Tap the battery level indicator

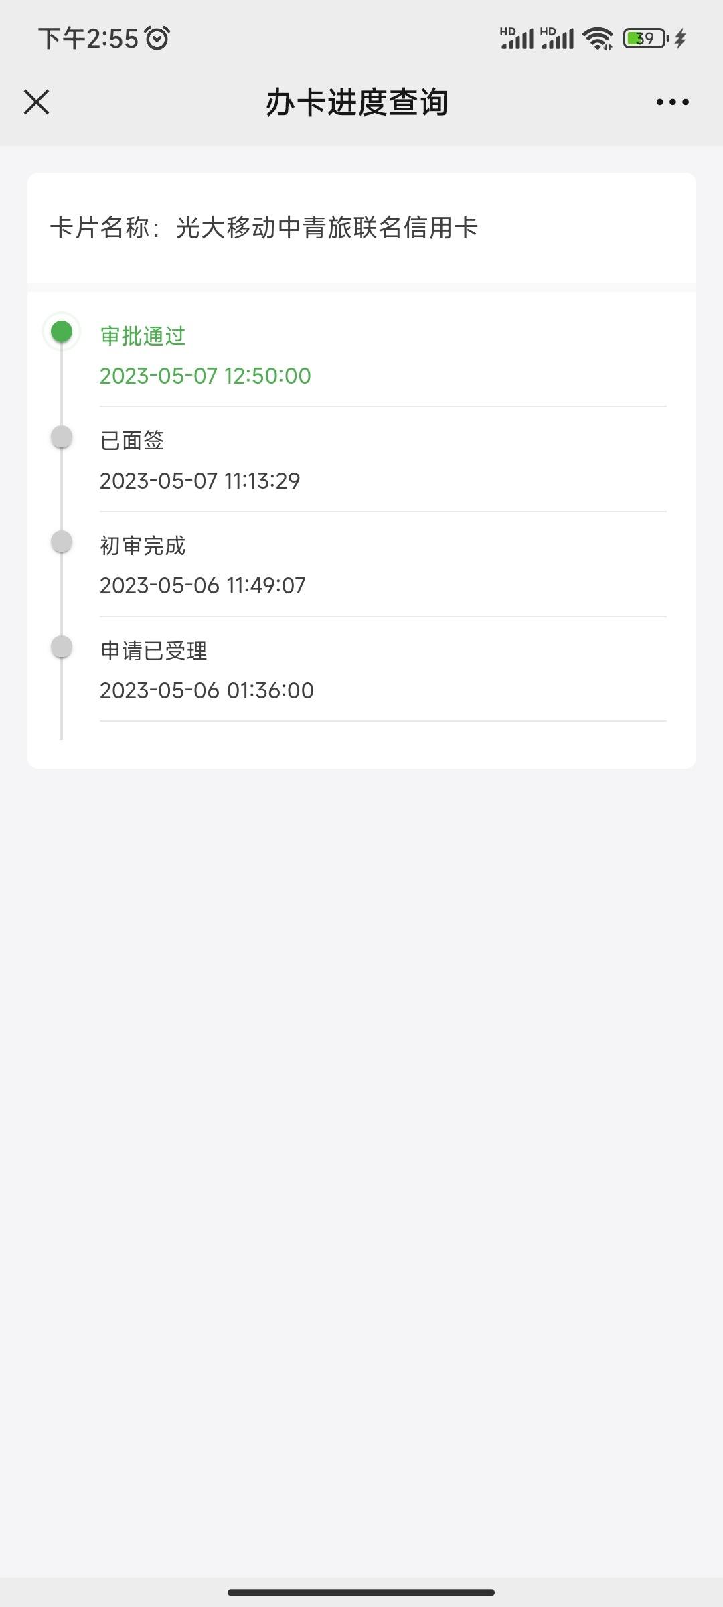tap(646, 38)
